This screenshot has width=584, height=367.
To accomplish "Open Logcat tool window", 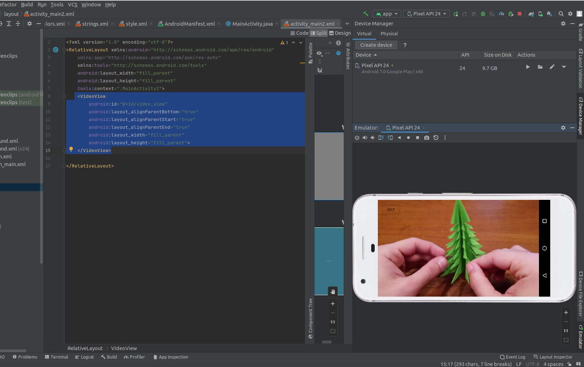I will point(84,357).
